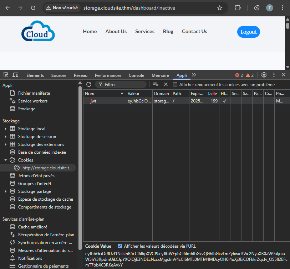The image size is (290, 269).
Task: Uncheck Afficher les valeurs décodées via l'URL
Action: (120, 246)
